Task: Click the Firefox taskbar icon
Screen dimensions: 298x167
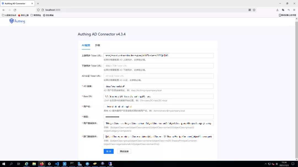Action: [42, 164]
